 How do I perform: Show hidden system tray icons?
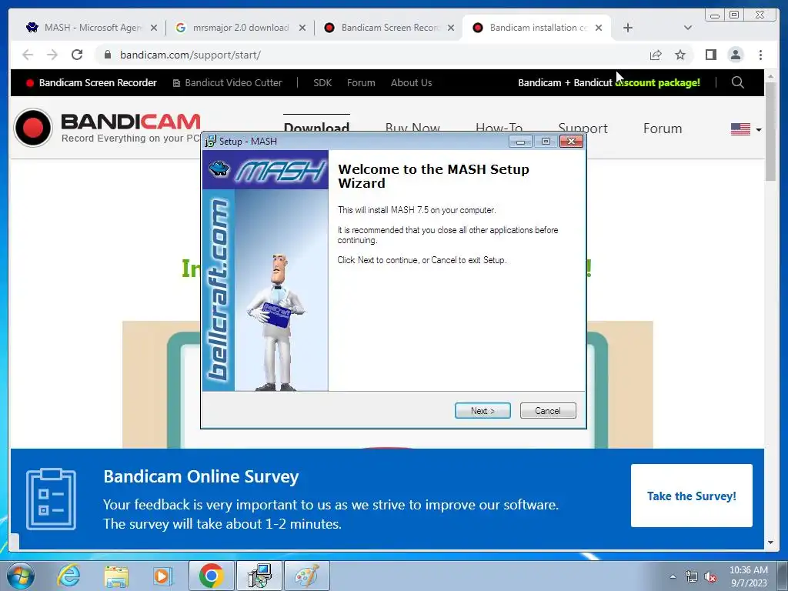(673, 577)
